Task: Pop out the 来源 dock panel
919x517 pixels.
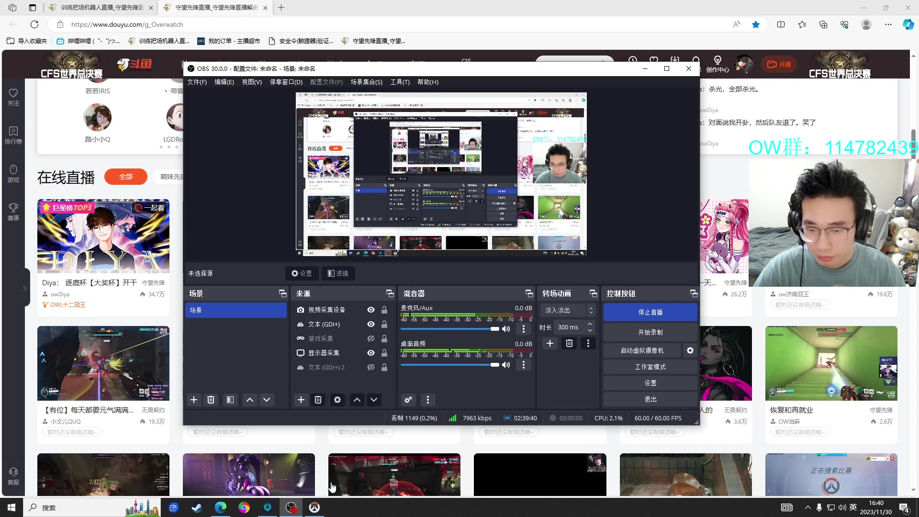Action: tap(390, 293)
